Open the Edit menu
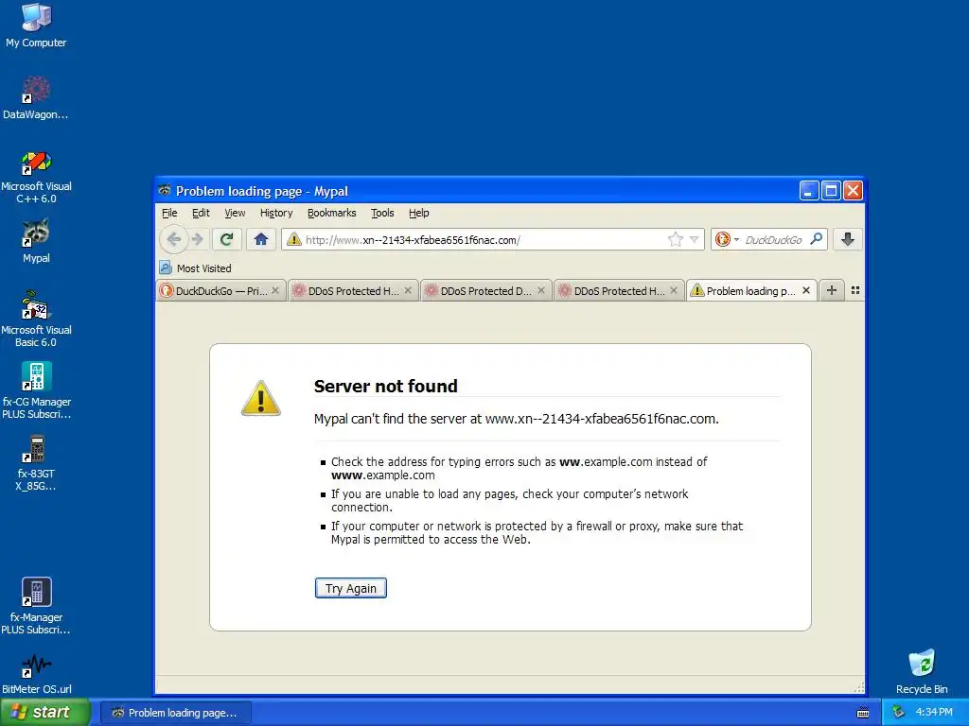 click(x=201, y=213)
